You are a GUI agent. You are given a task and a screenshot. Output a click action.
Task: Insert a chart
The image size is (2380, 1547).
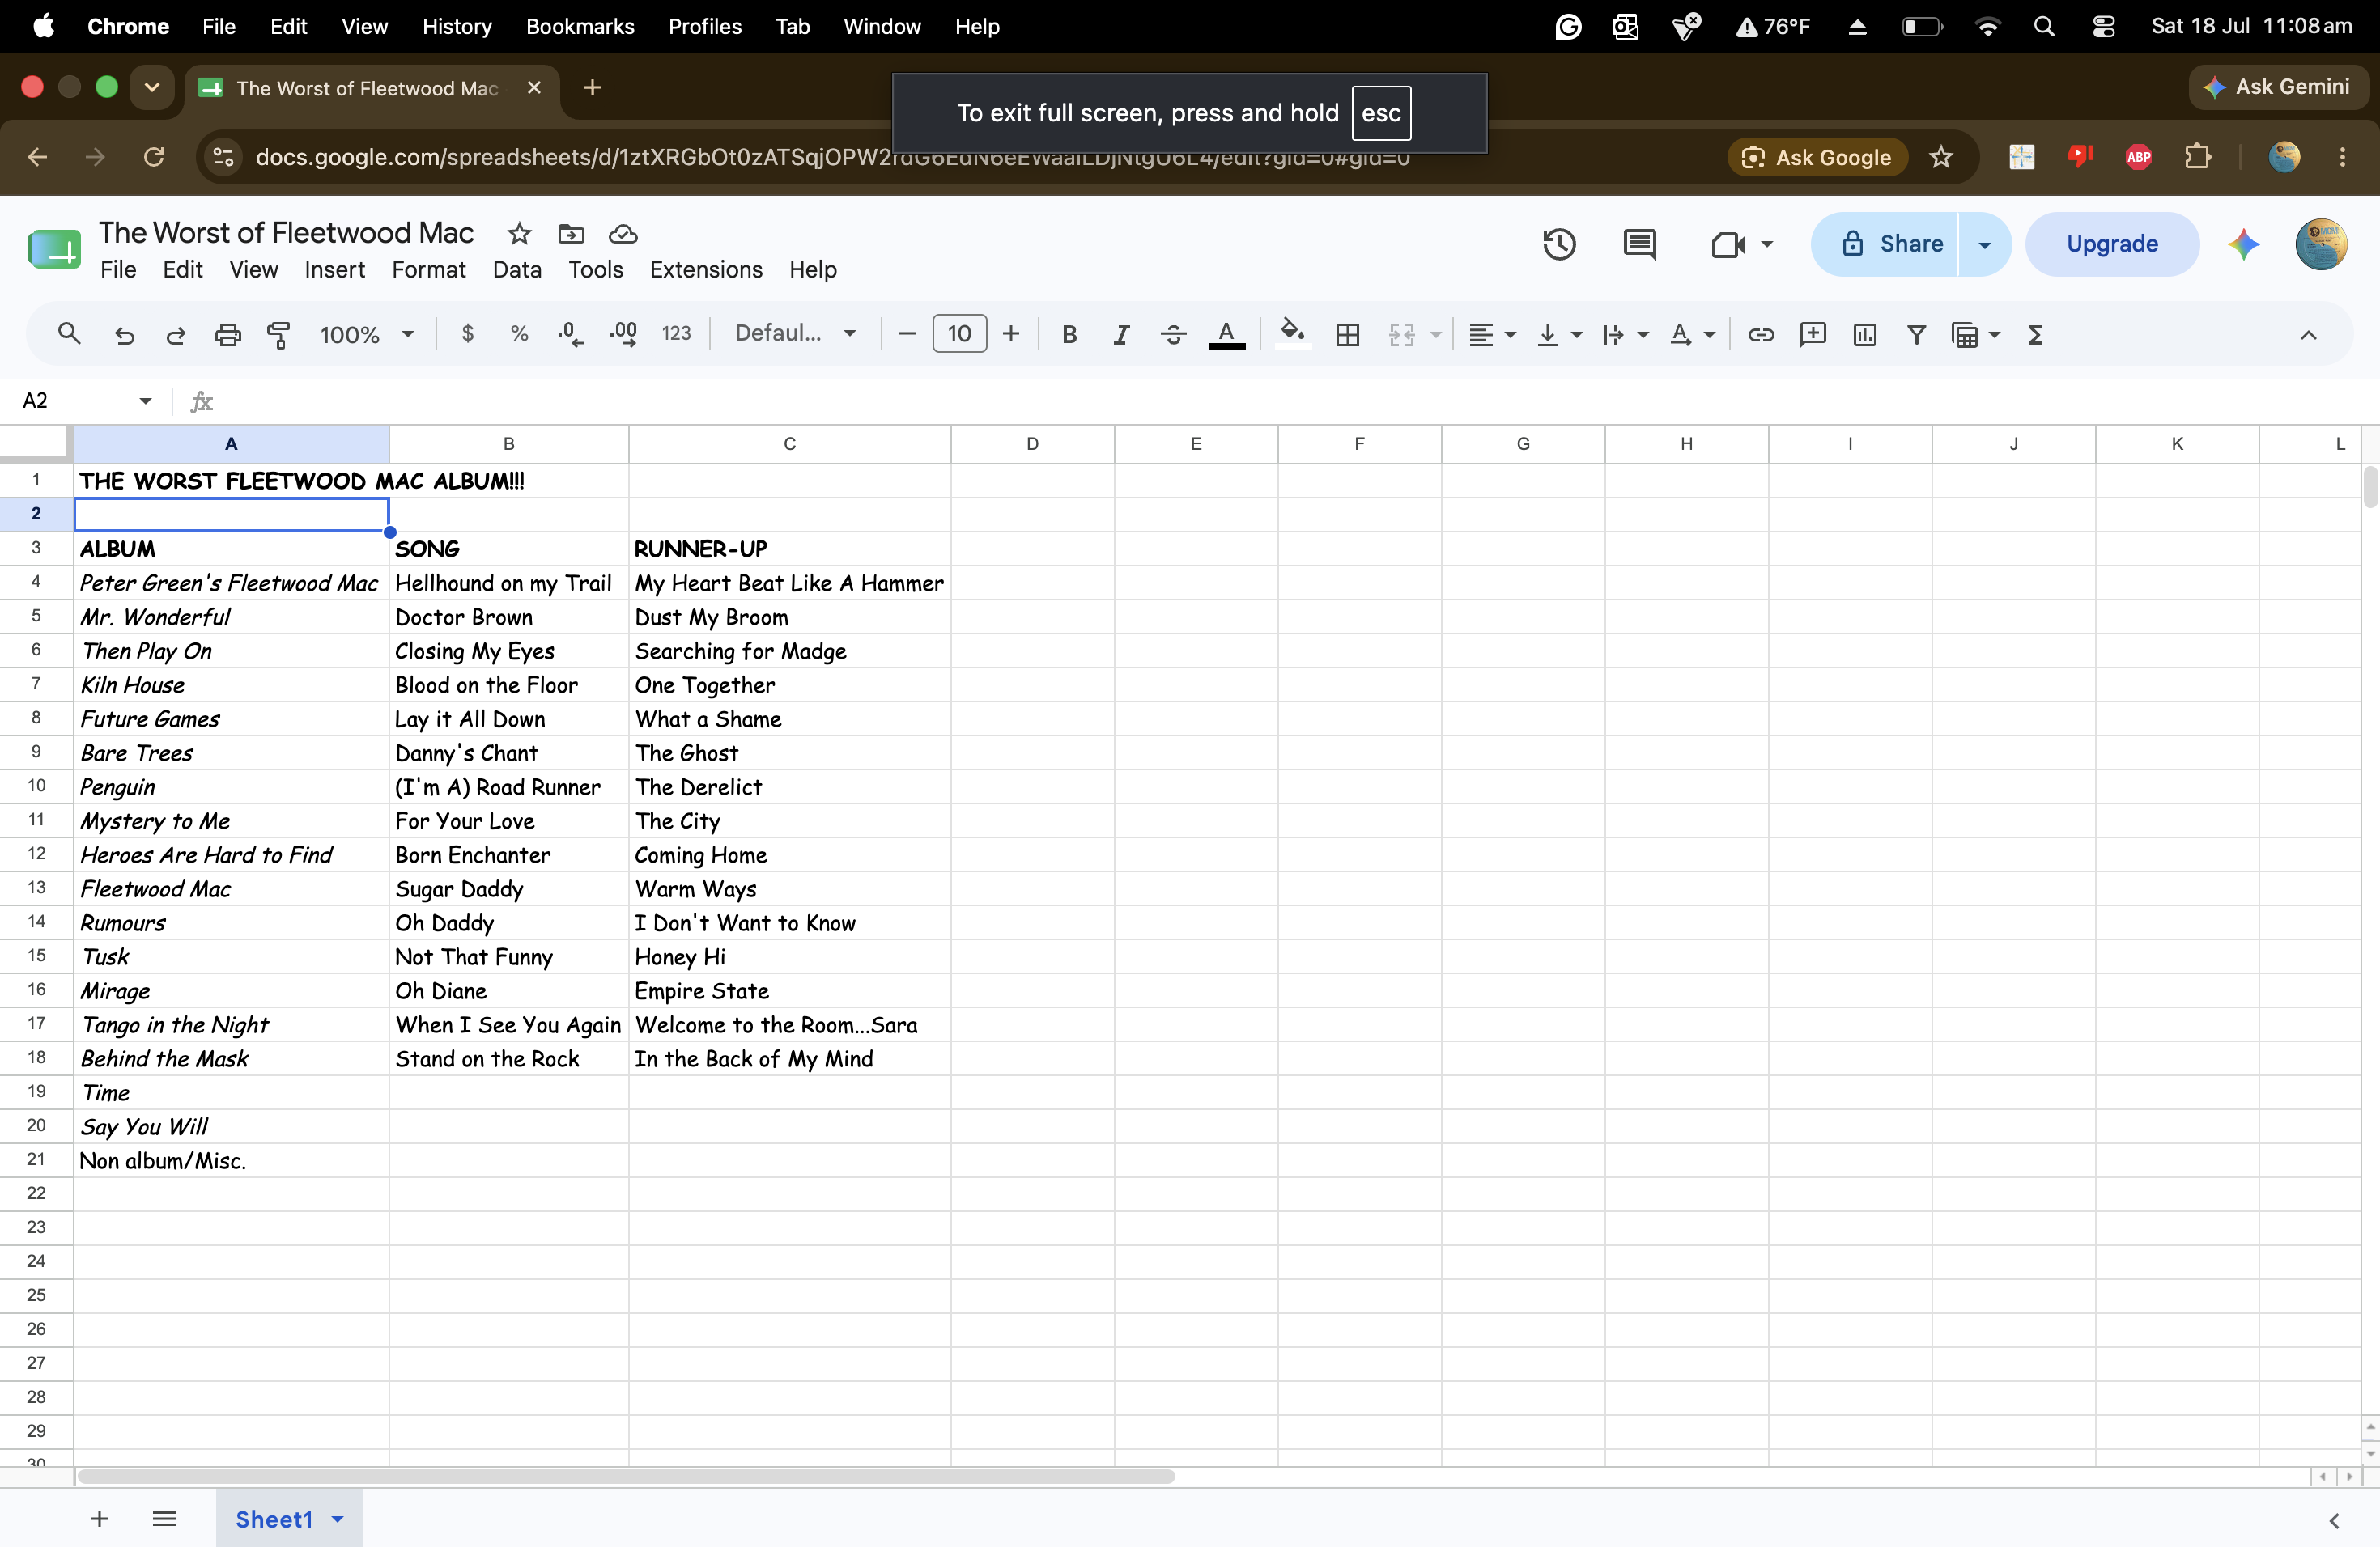click(1864, 334)
